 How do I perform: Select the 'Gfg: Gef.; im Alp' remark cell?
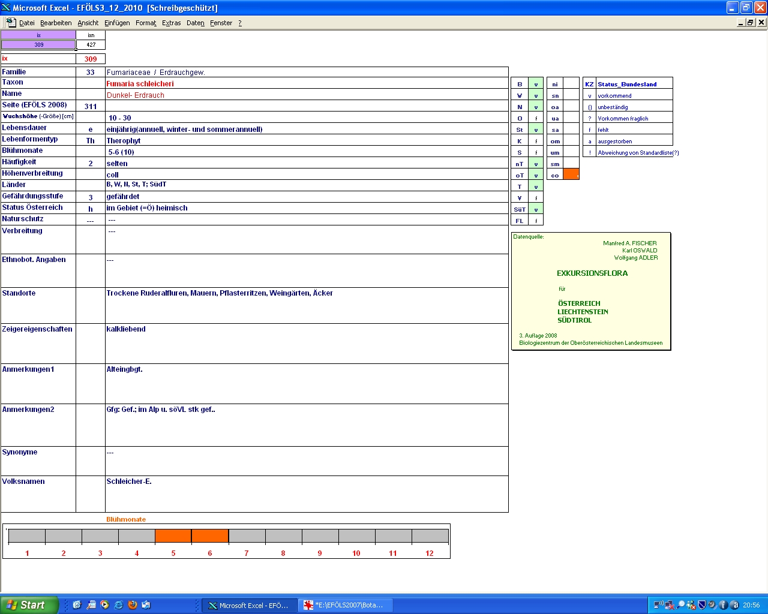point(307,425)
